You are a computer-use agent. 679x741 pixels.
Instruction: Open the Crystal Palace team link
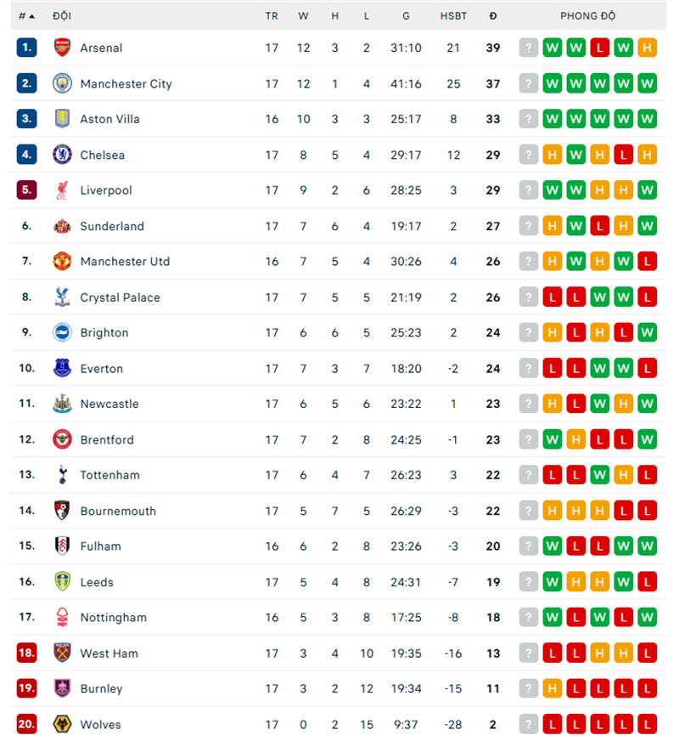pyautogui.click(x=120, y=297)
